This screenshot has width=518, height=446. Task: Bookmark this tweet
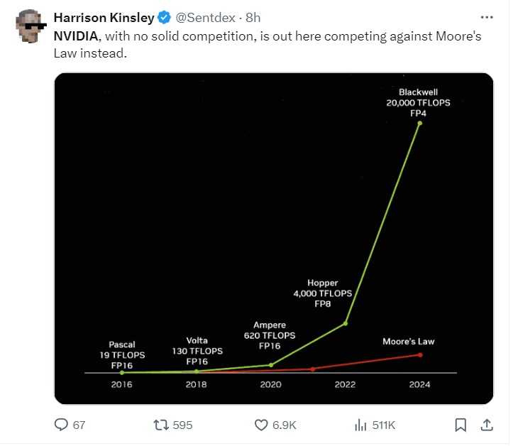tap(461, 425)
